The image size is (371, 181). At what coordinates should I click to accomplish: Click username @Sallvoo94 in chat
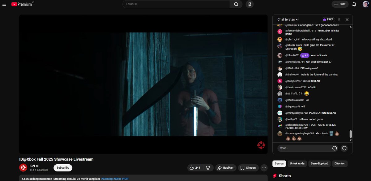[292, 75]
